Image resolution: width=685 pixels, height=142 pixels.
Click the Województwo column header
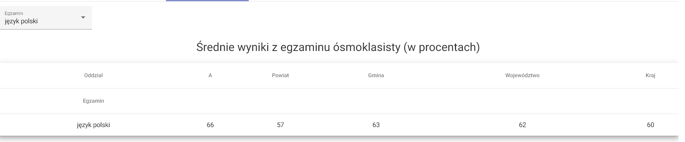[522, 75]
